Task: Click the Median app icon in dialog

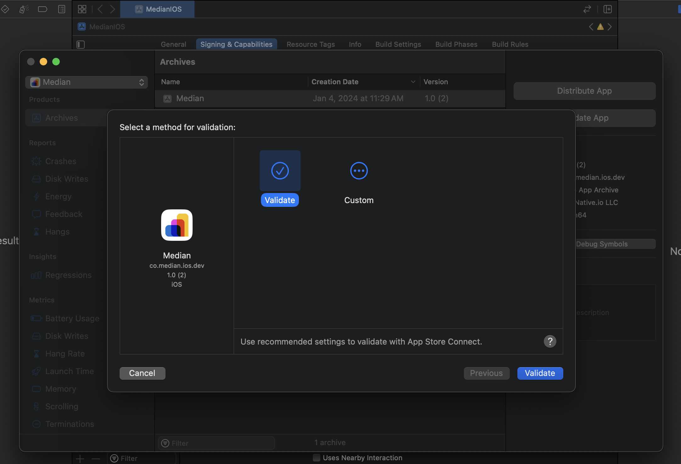Action: pyautogui.click(x=177, y=225)
